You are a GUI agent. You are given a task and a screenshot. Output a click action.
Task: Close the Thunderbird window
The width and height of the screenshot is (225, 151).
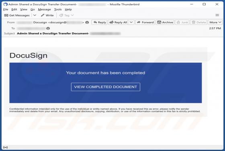click(217, 4)
